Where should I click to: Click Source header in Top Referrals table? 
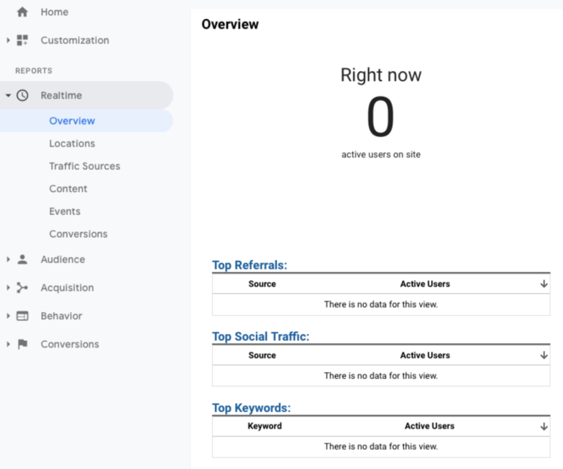pos(262,284)
